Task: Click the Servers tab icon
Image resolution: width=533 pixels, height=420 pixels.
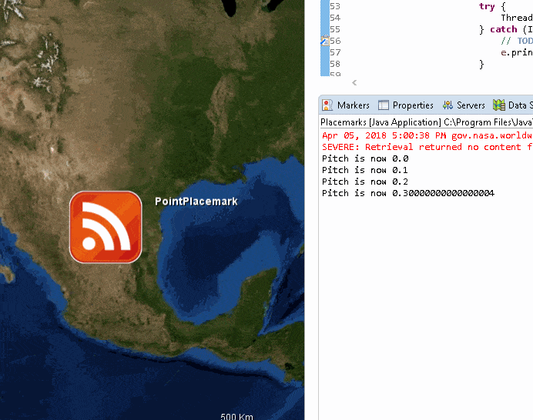Action: [x=448, y=105]
